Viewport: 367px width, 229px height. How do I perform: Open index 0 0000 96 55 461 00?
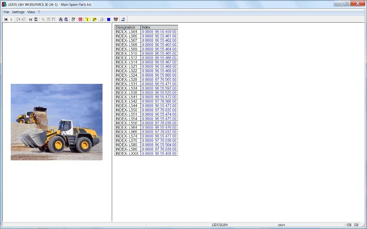click(159, 36)
